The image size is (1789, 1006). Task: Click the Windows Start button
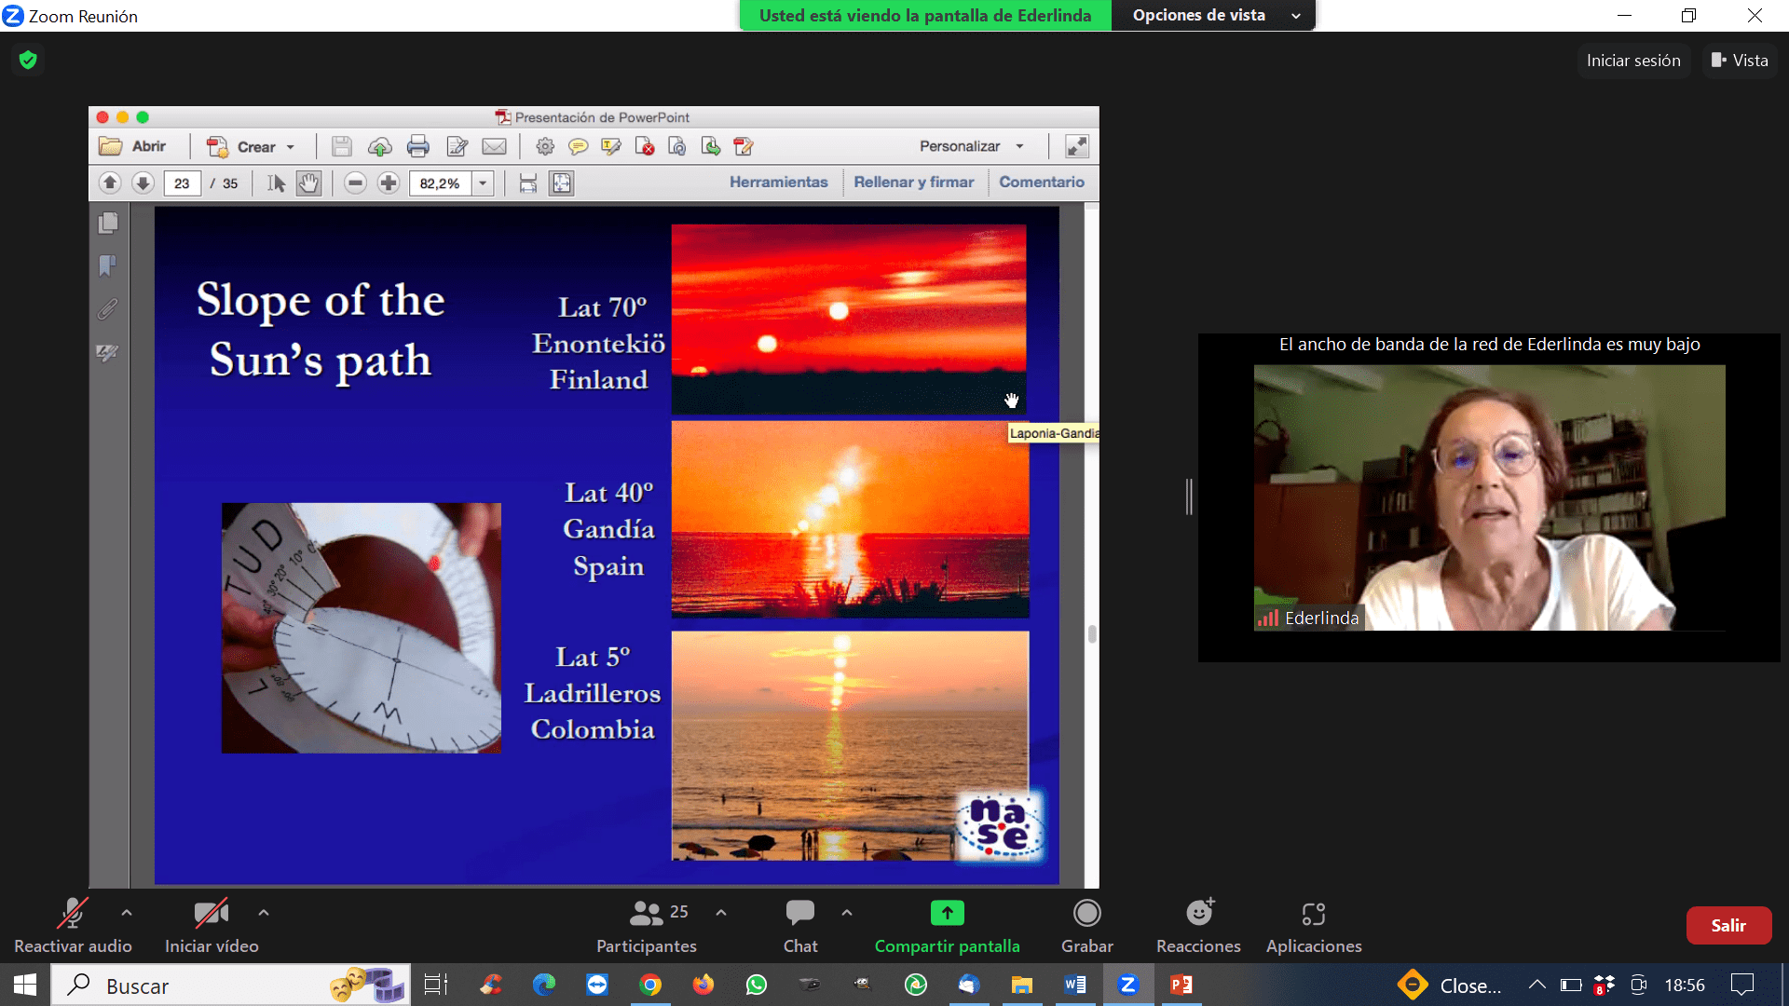pos(25,985)
